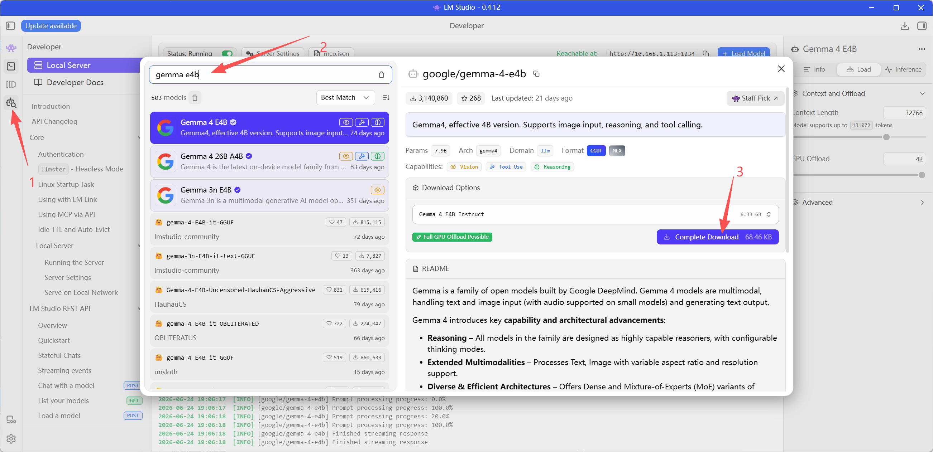Click the like count 831 on HauhauCS model
Image resolution: width=933 pixels, height=452 pixels.
point(334,290)
